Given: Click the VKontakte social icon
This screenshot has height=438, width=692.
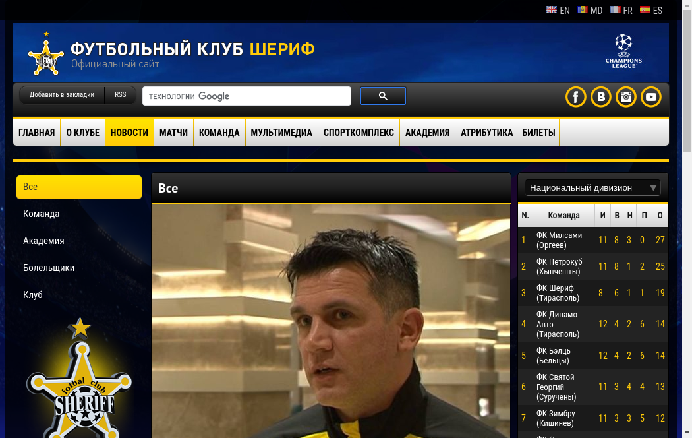Looking at the screenshot, I should (x=600, y=97).
